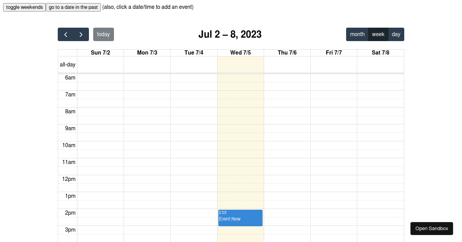Select the Event Now calendar event
462x242 pixels.
[x=240, y=218]
